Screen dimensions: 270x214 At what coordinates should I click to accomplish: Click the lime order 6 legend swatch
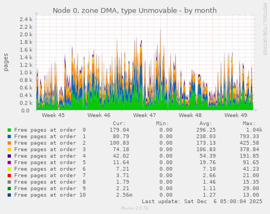(x=9, y=169)
